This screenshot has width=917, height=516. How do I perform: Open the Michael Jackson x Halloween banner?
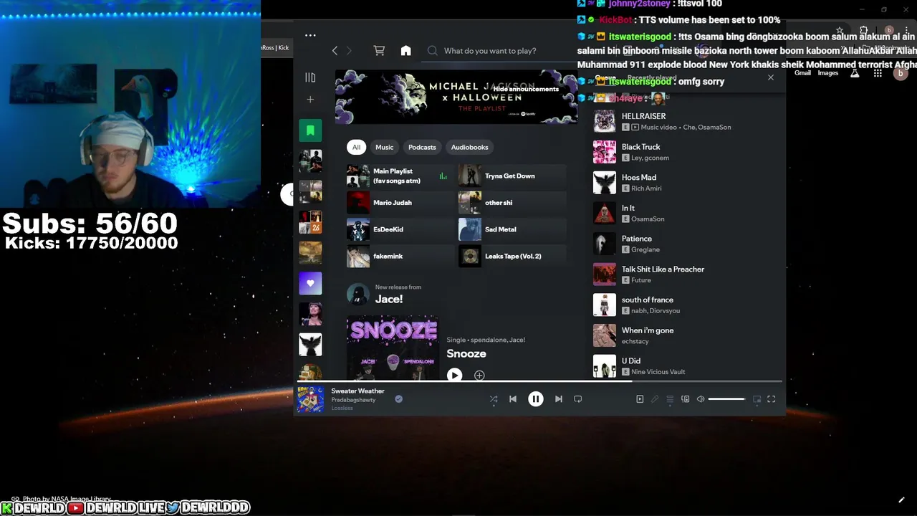tap(456, 97)
